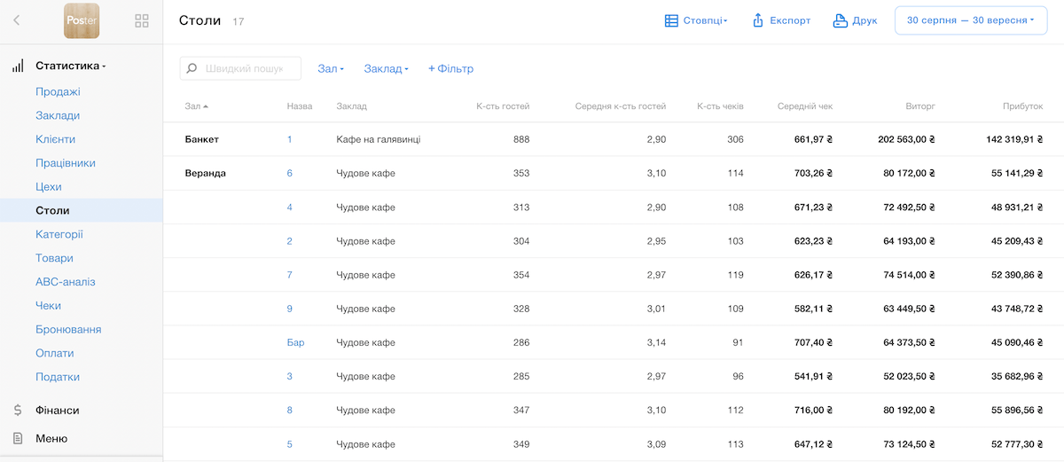Click the Експорт share icon

tap(758, 20)
